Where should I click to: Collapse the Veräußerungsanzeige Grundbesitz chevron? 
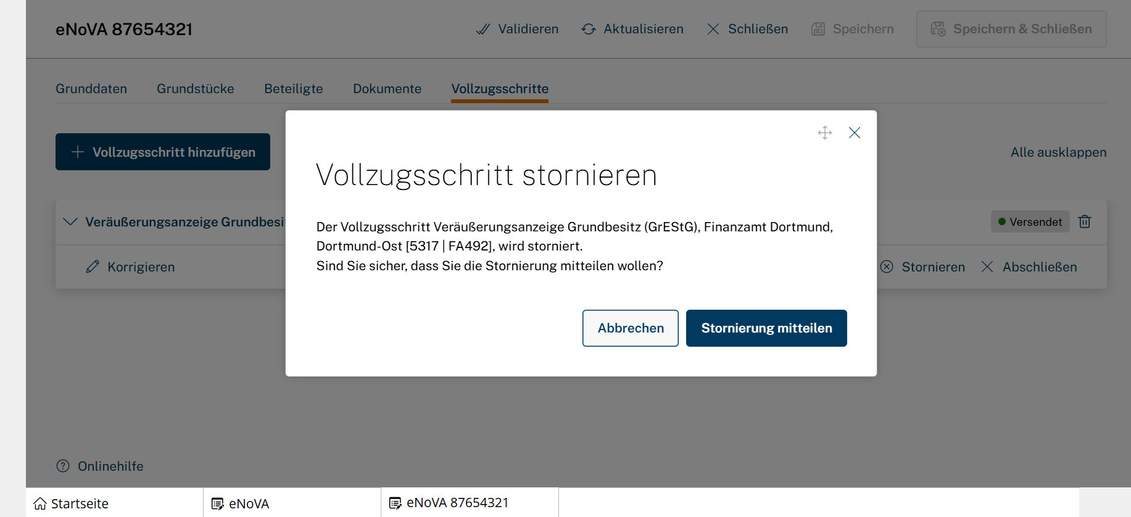[70, 221]
